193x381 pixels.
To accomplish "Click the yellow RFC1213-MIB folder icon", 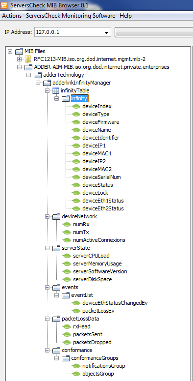I will [28, 59].
